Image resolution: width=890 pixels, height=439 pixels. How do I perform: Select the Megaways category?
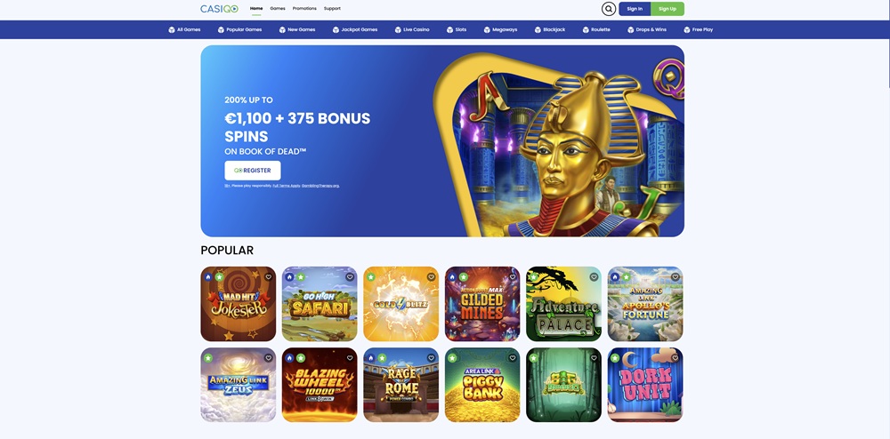coord(500,29)
